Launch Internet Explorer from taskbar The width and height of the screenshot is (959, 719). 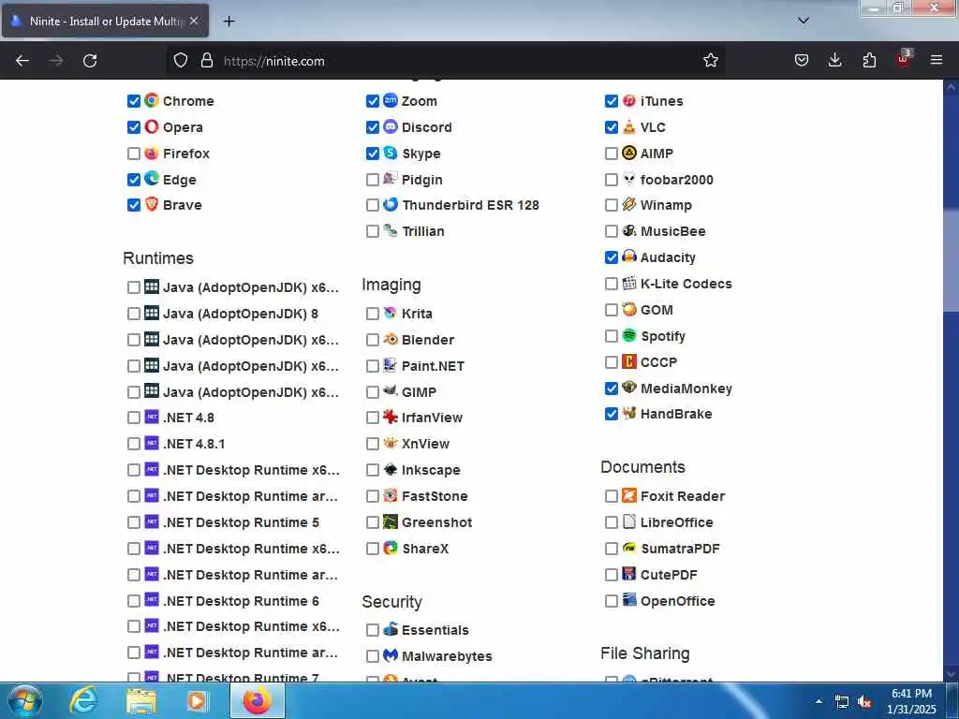83,700
